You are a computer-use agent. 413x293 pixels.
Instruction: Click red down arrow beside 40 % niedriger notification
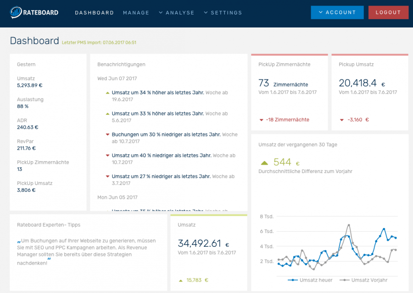coord(107,156)
